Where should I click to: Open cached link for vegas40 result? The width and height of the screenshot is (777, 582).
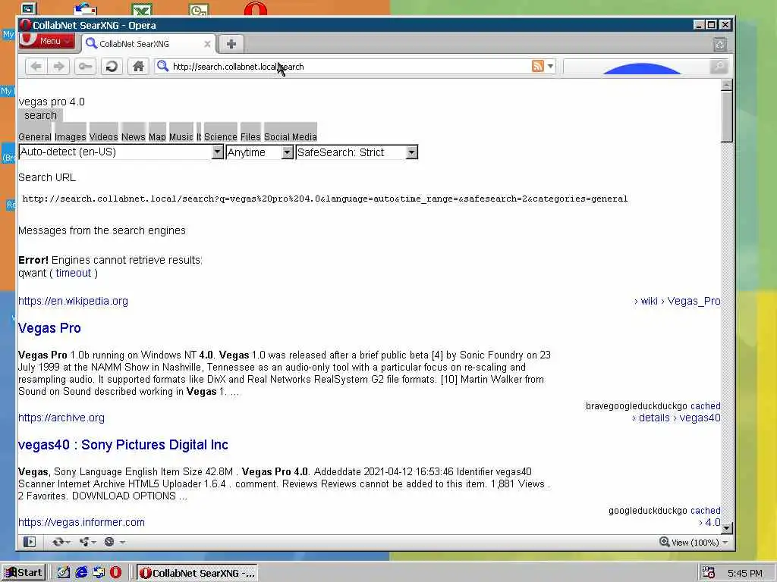pyautogui.click(x=705, y=510)
